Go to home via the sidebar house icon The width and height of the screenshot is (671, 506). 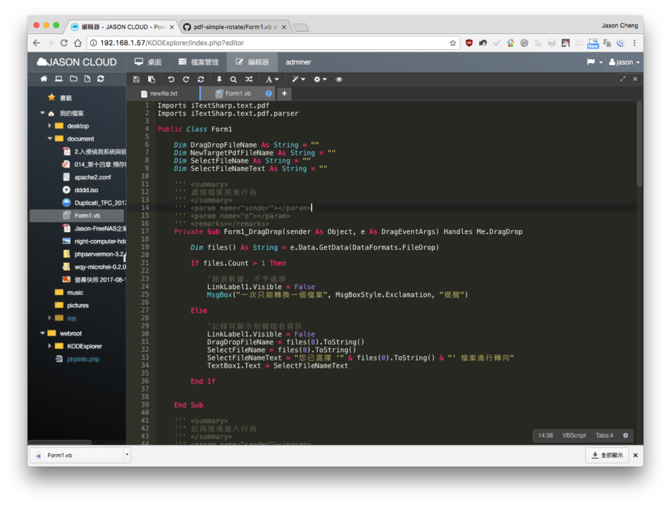[44, 79]
